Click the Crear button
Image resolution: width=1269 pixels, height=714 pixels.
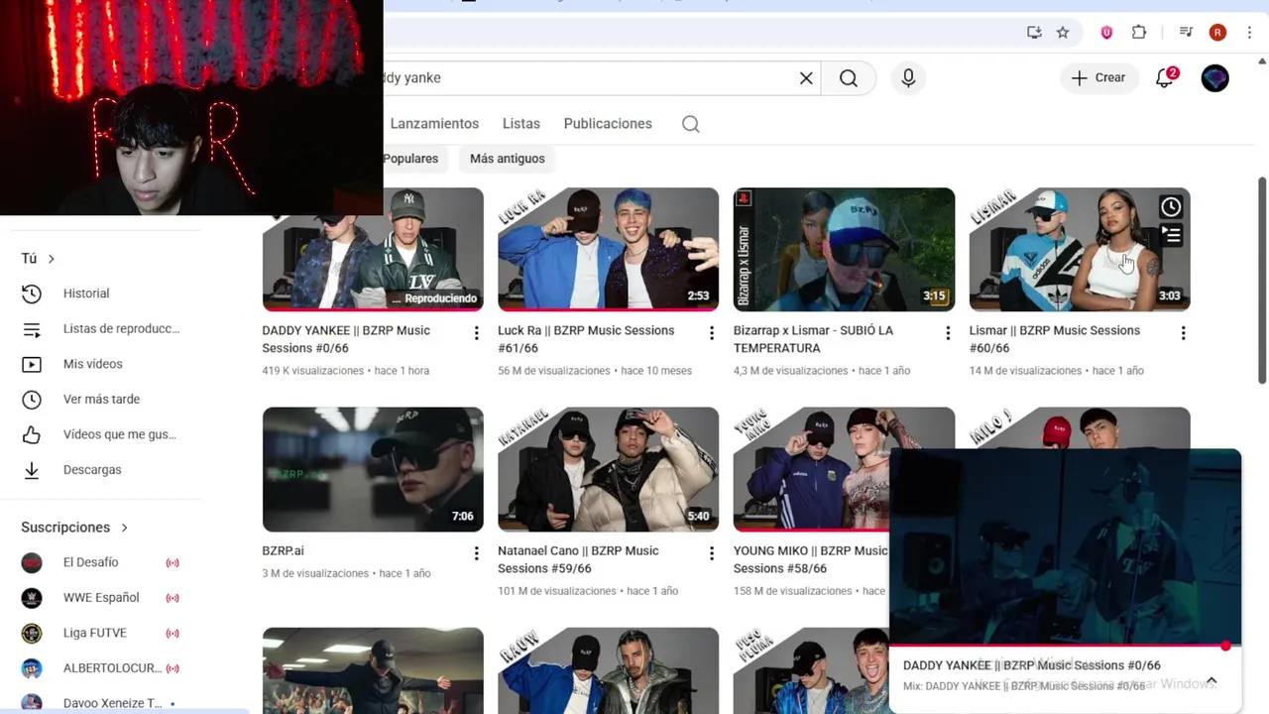point(1098,78)
